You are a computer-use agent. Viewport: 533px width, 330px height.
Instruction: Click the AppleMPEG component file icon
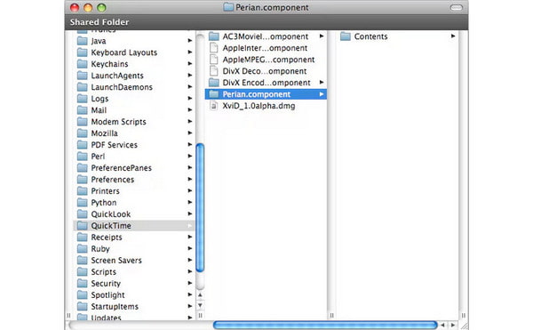tap(214, 60)
